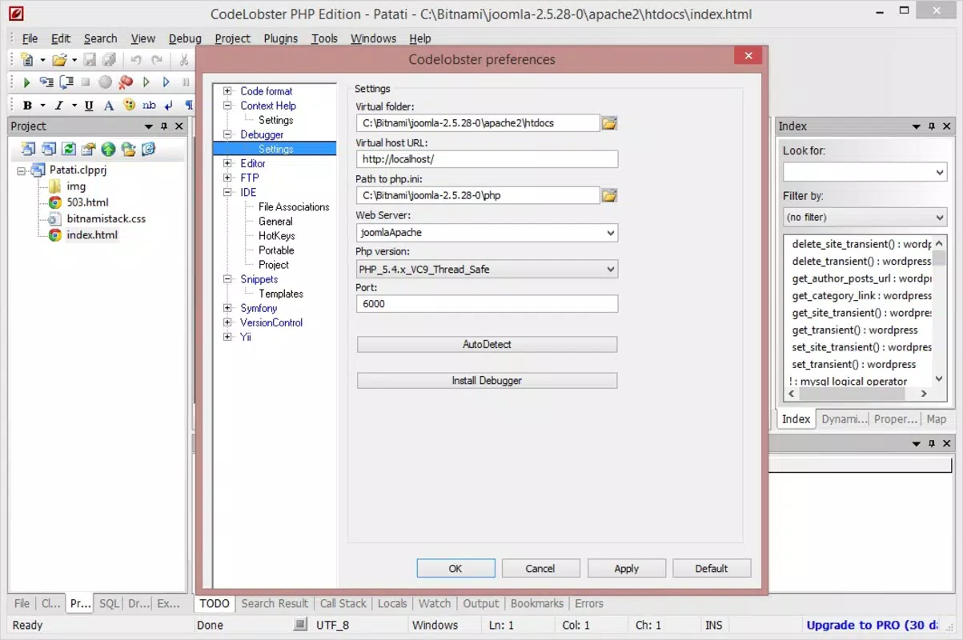Open the color palette icon
Screen dimensions: 963x640
pyautogui.click(x=129, y=105)
